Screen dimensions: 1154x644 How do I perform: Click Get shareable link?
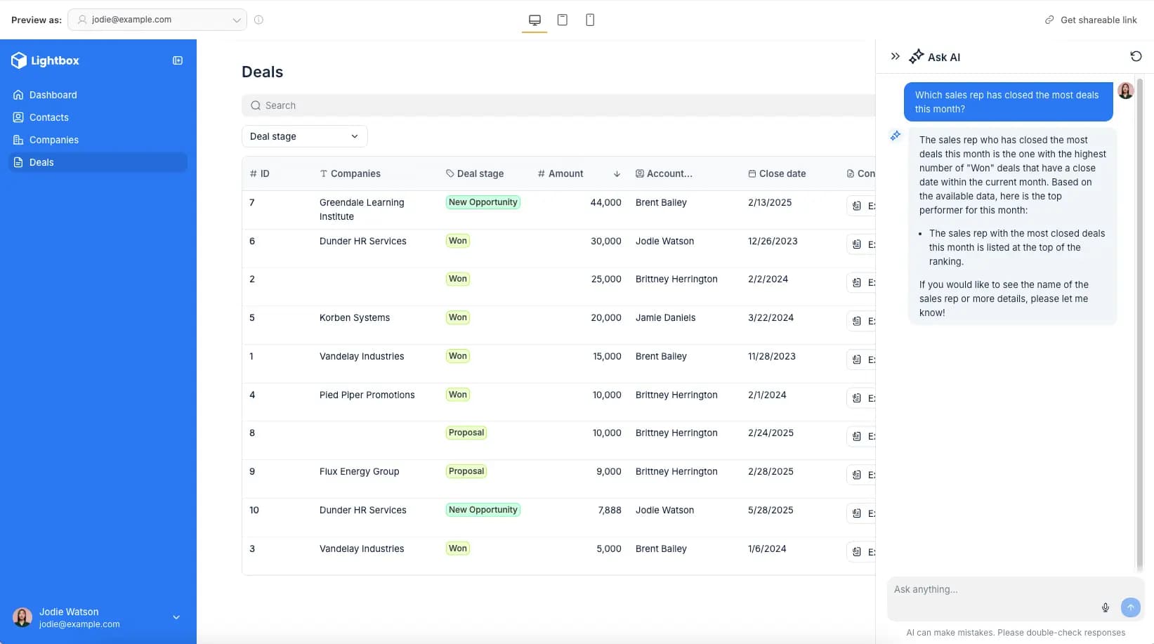pos(1091,20)
